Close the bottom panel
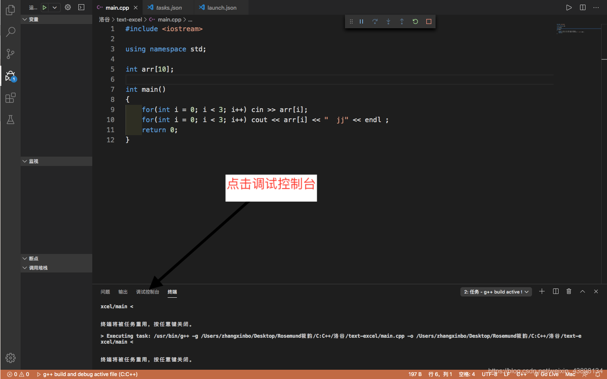 pyautogui.click(x=596, y=291)
